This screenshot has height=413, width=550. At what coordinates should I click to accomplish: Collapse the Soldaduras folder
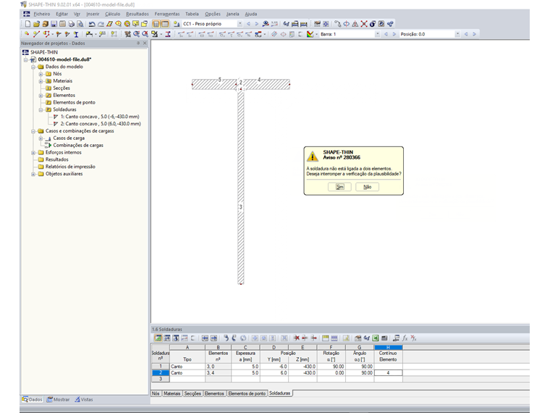click(41, 110)
